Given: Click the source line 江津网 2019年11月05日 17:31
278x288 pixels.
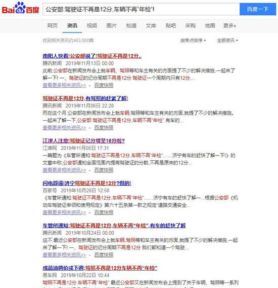Looking at the screenshot, I should click(x=76, y=148).
